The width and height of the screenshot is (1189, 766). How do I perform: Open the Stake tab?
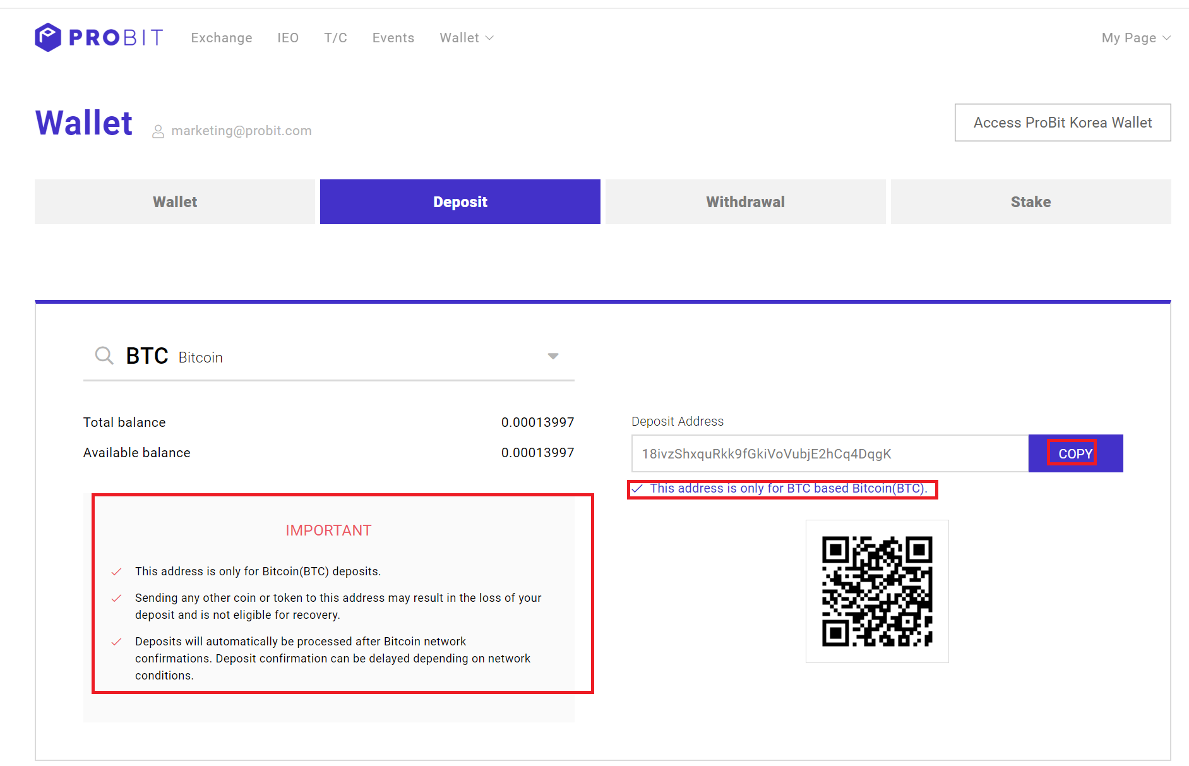pos(1031,202)
